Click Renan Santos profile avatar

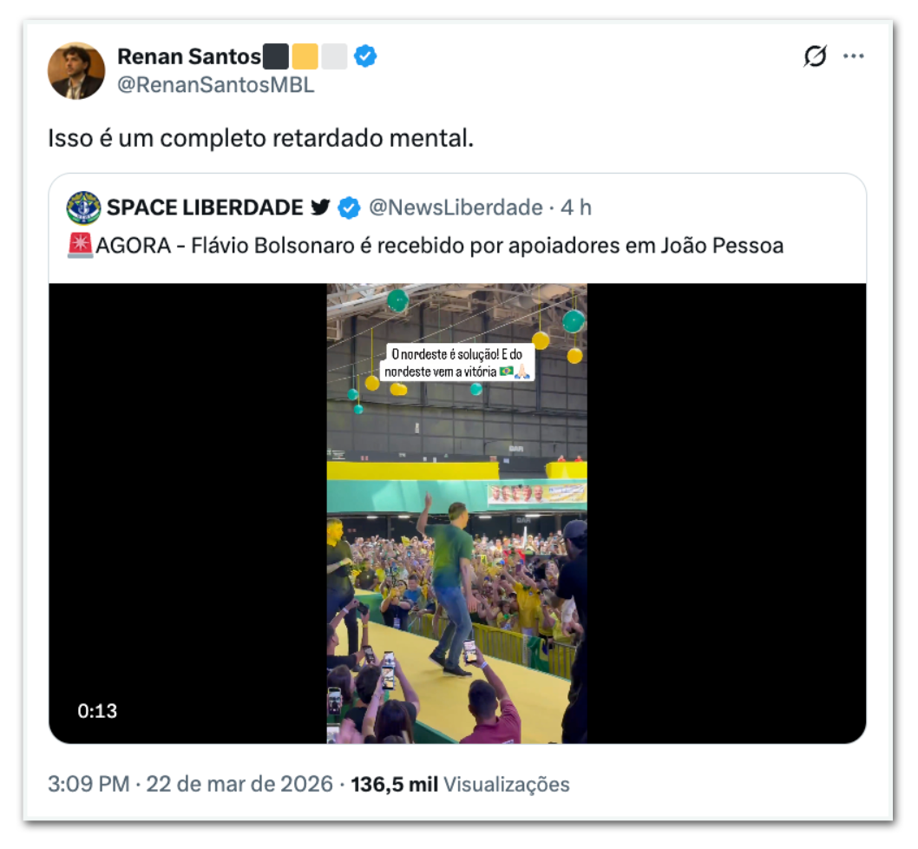click(76, 70)
